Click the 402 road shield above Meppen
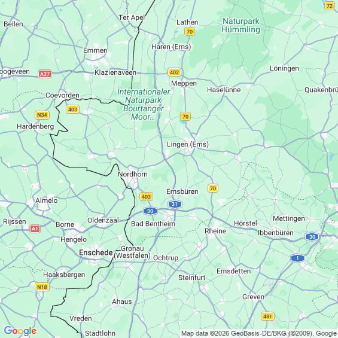338x338 pixels. click(x=174, y=72)
